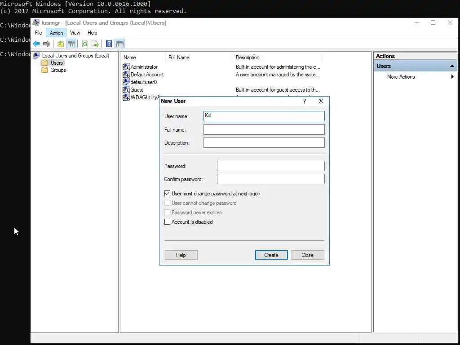This screenshot has width=460, height=345.
Task: Check Account is disabled
Action: click(x=167, y=222)
